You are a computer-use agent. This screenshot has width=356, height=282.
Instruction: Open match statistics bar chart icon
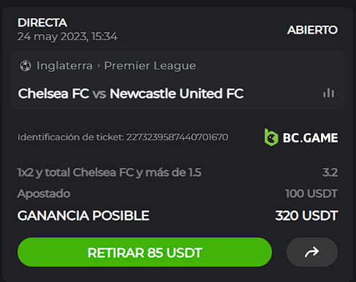[328, 93]
